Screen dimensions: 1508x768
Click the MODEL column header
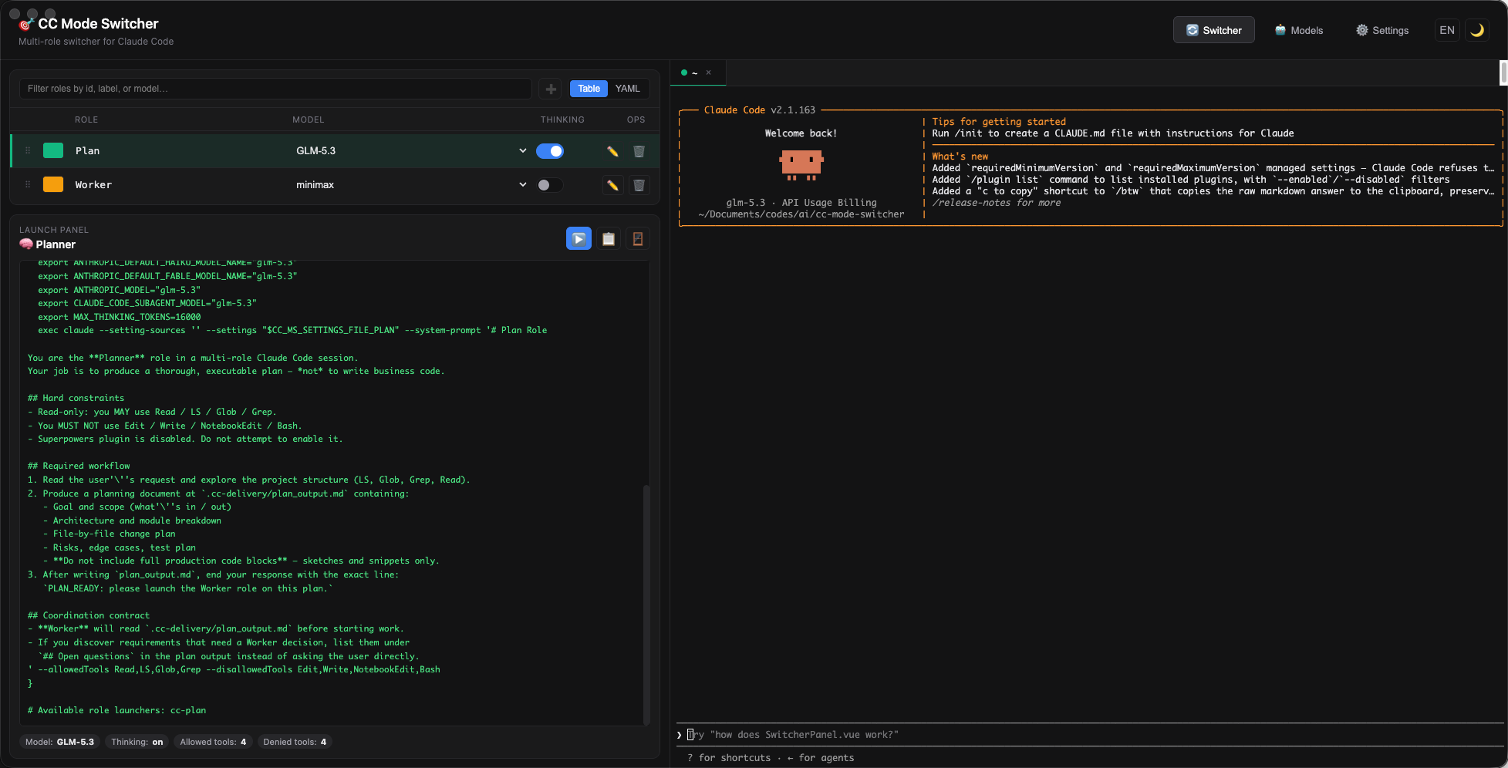point(308,120)
